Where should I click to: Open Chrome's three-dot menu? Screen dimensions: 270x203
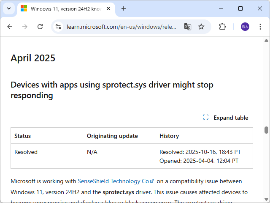pos(260,27)
